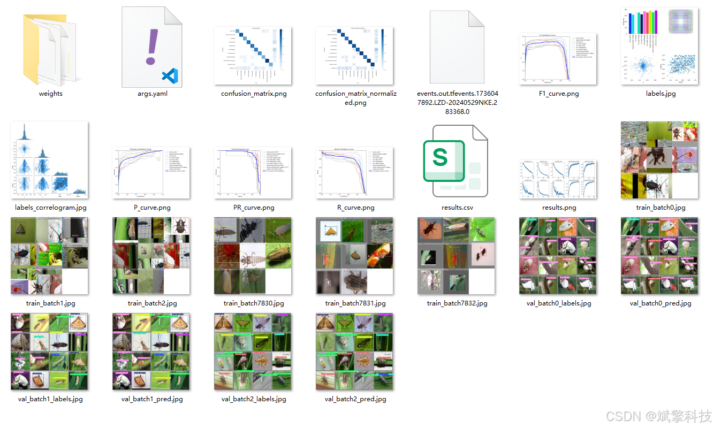Click the "P_curve.png" file name text

point(152,208)
